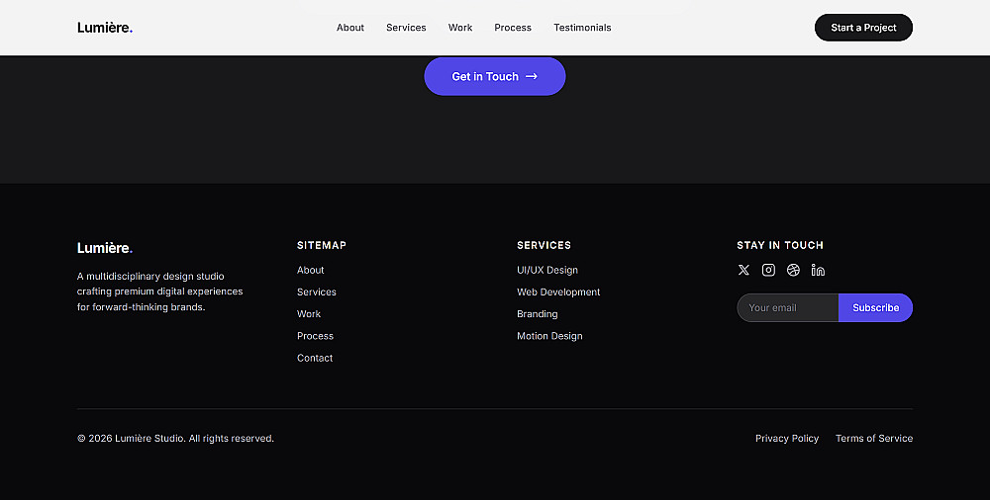Go to Process in the top navigation

[x=513, y=28]
